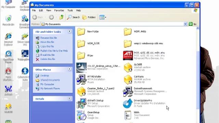Open the Edit menu
The width and height of the screenshot is (219, 123).
point(41,11)
